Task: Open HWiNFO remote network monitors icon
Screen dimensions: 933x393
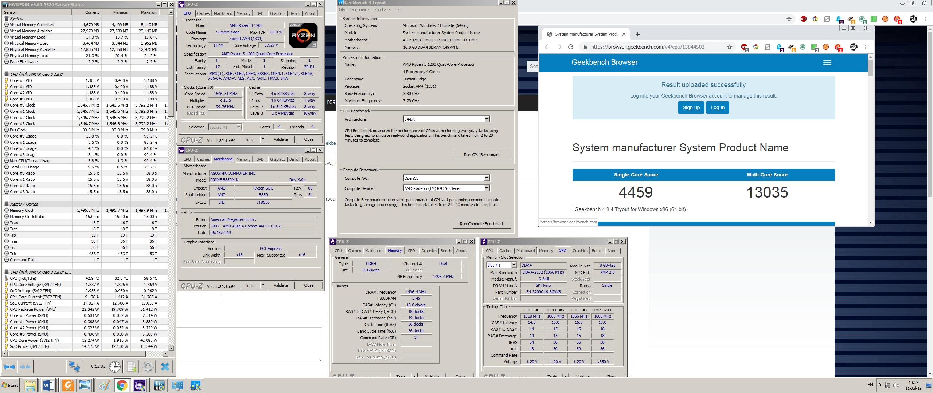Action: 74,367
